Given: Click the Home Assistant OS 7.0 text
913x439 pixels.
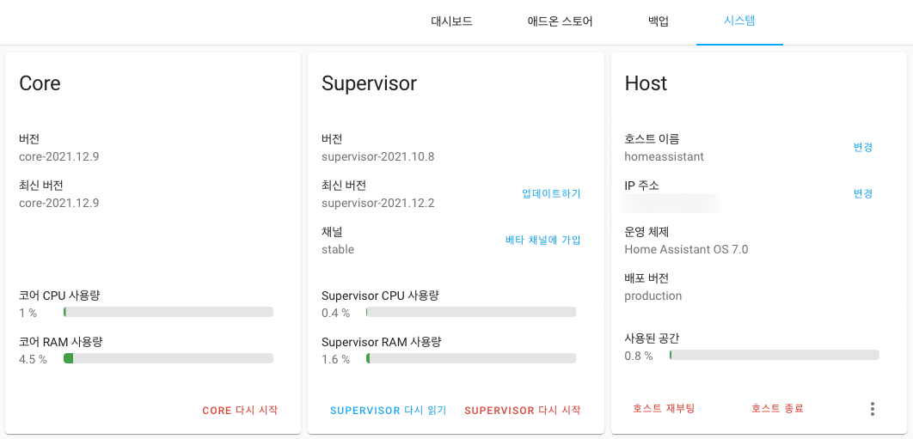Looking at the screenshot, I should point(686,249).
